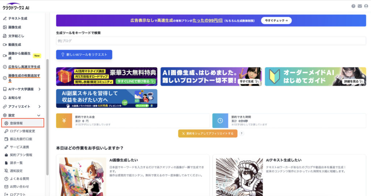The image size is (371, 196).
Task: Click the integration icon beside サービス連携
Action: pyautogui.click(x=7, y=147)
